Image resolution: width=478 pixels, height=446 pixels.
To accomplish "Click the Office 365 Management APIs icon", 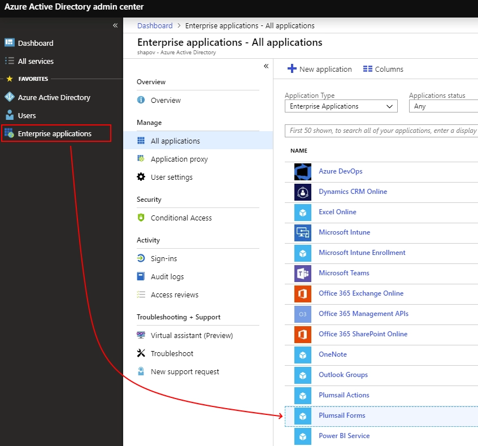I will (x=303, y=314).
